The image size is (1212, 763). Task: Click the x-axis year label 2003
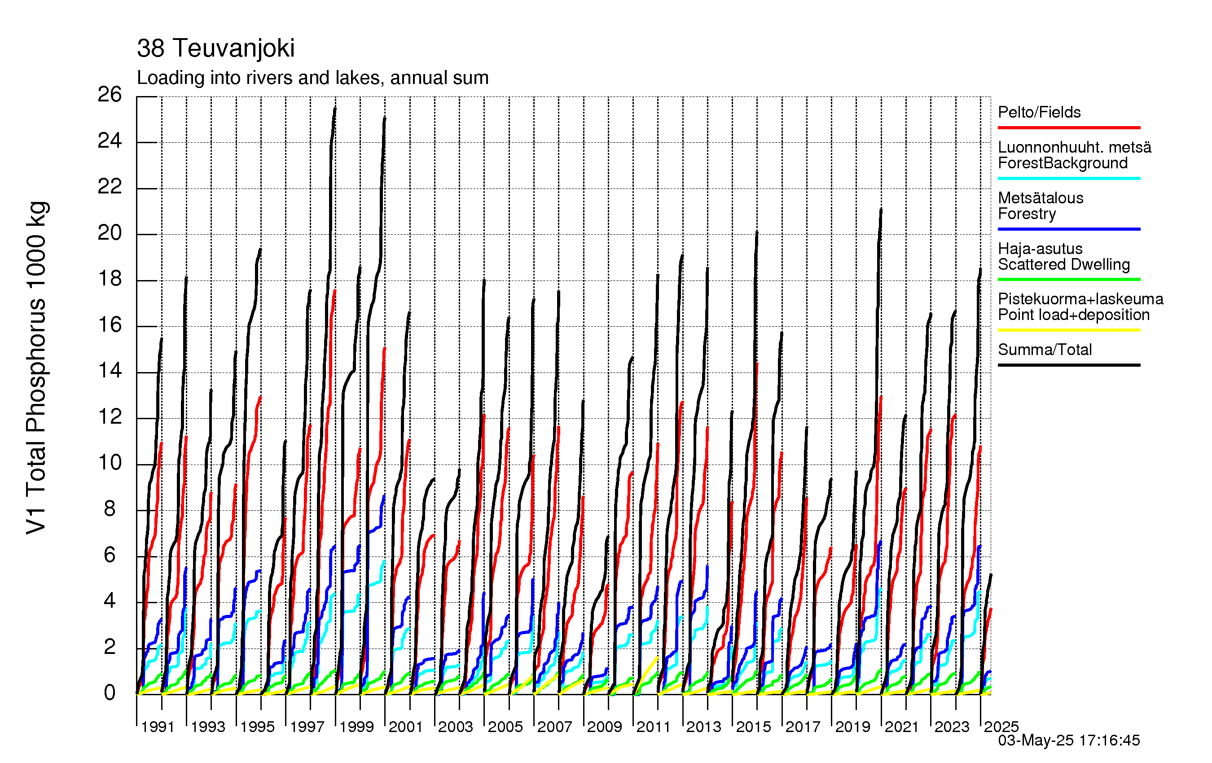point(456,727)
